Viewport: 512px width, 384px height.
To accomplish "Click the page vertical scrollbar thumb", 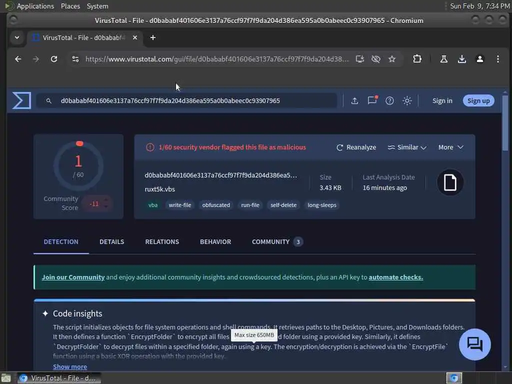I will (x=505, y=122).
